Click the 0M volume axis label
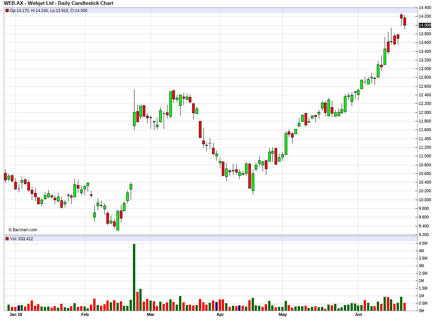The height and width of the screenshot is (326, 433). click(x=421, y=311)
